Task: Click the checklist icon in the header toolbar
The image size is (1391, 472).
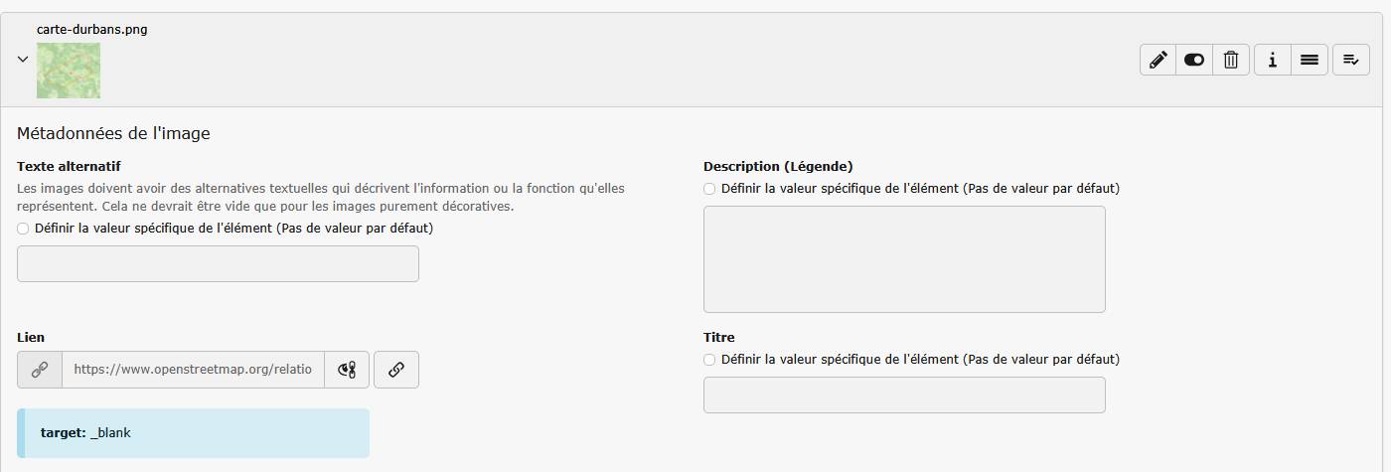Action: point(1351,60)
